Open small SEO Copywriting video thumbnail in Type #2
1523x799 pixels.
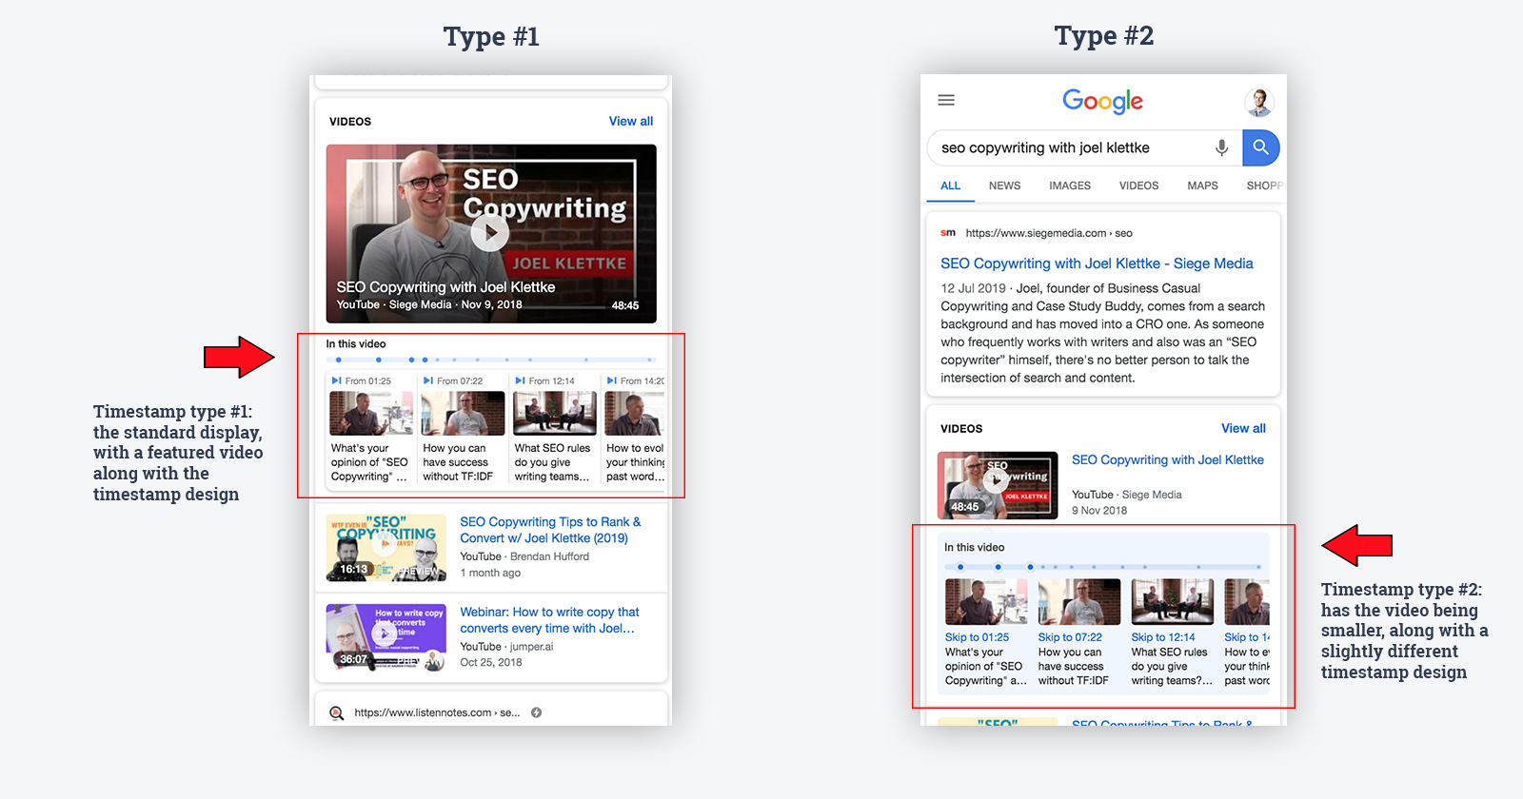pyautogui.click(x=998, y=485)
